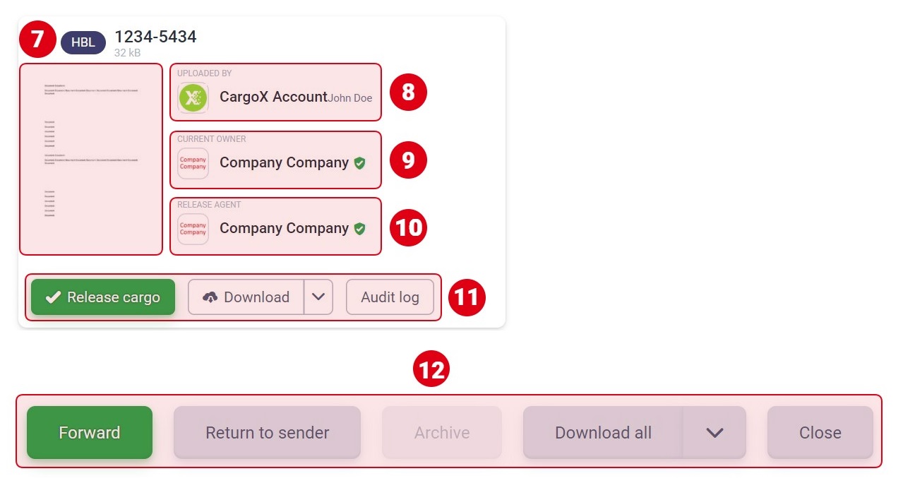The width and height of the screenshot is (903, 483).
Task: Click the Release cargo button
Action: [103, 297]
